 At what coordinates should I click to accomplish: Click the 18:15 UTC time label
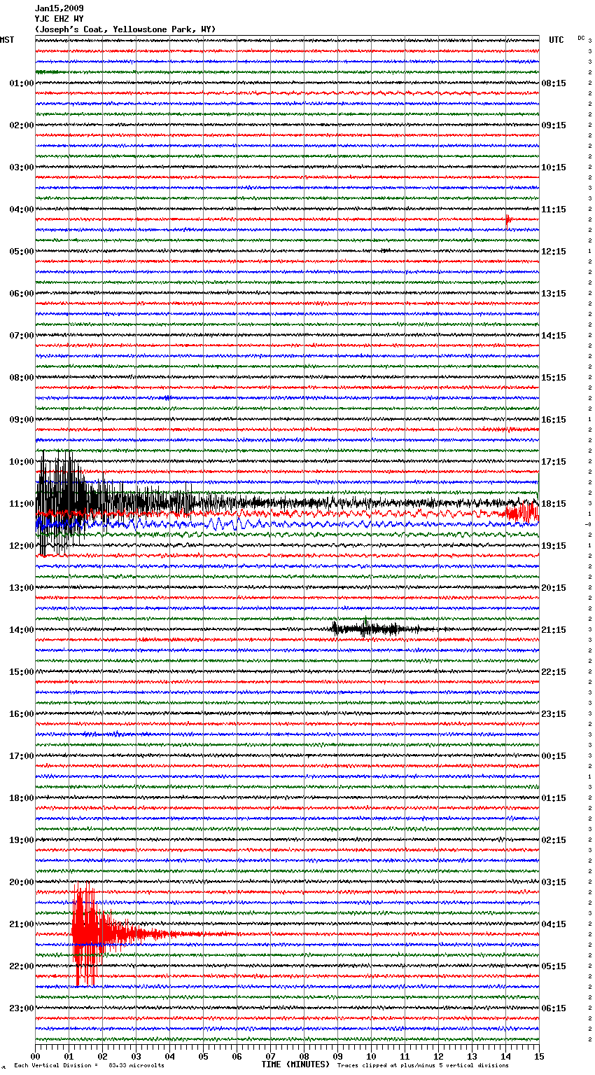tap(554, 504)
